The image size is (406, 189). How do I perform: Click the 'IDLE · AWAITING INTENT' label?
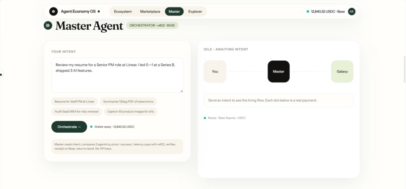[x=226, y=49]
